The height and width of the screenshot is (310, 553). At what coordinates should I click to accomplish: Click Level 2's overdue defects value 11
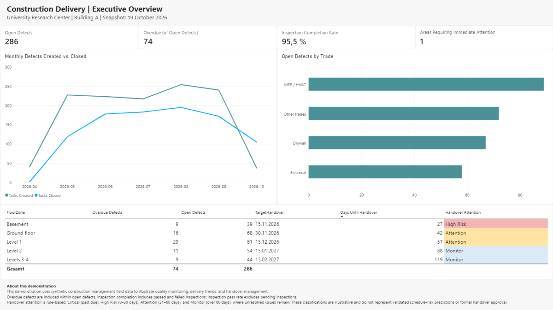[x=176, y=251]
